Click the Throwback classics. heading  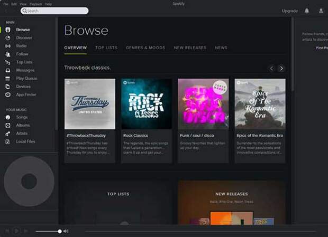tap(87, 68)
